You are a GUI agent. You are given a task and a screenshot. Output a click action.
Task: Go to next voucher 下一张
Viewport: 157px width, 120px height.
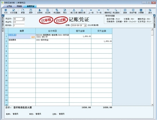click(x=99, y=11)
